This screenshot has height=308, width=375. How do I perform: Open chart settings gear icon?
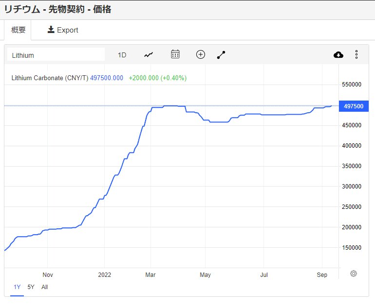pos(354,274)
